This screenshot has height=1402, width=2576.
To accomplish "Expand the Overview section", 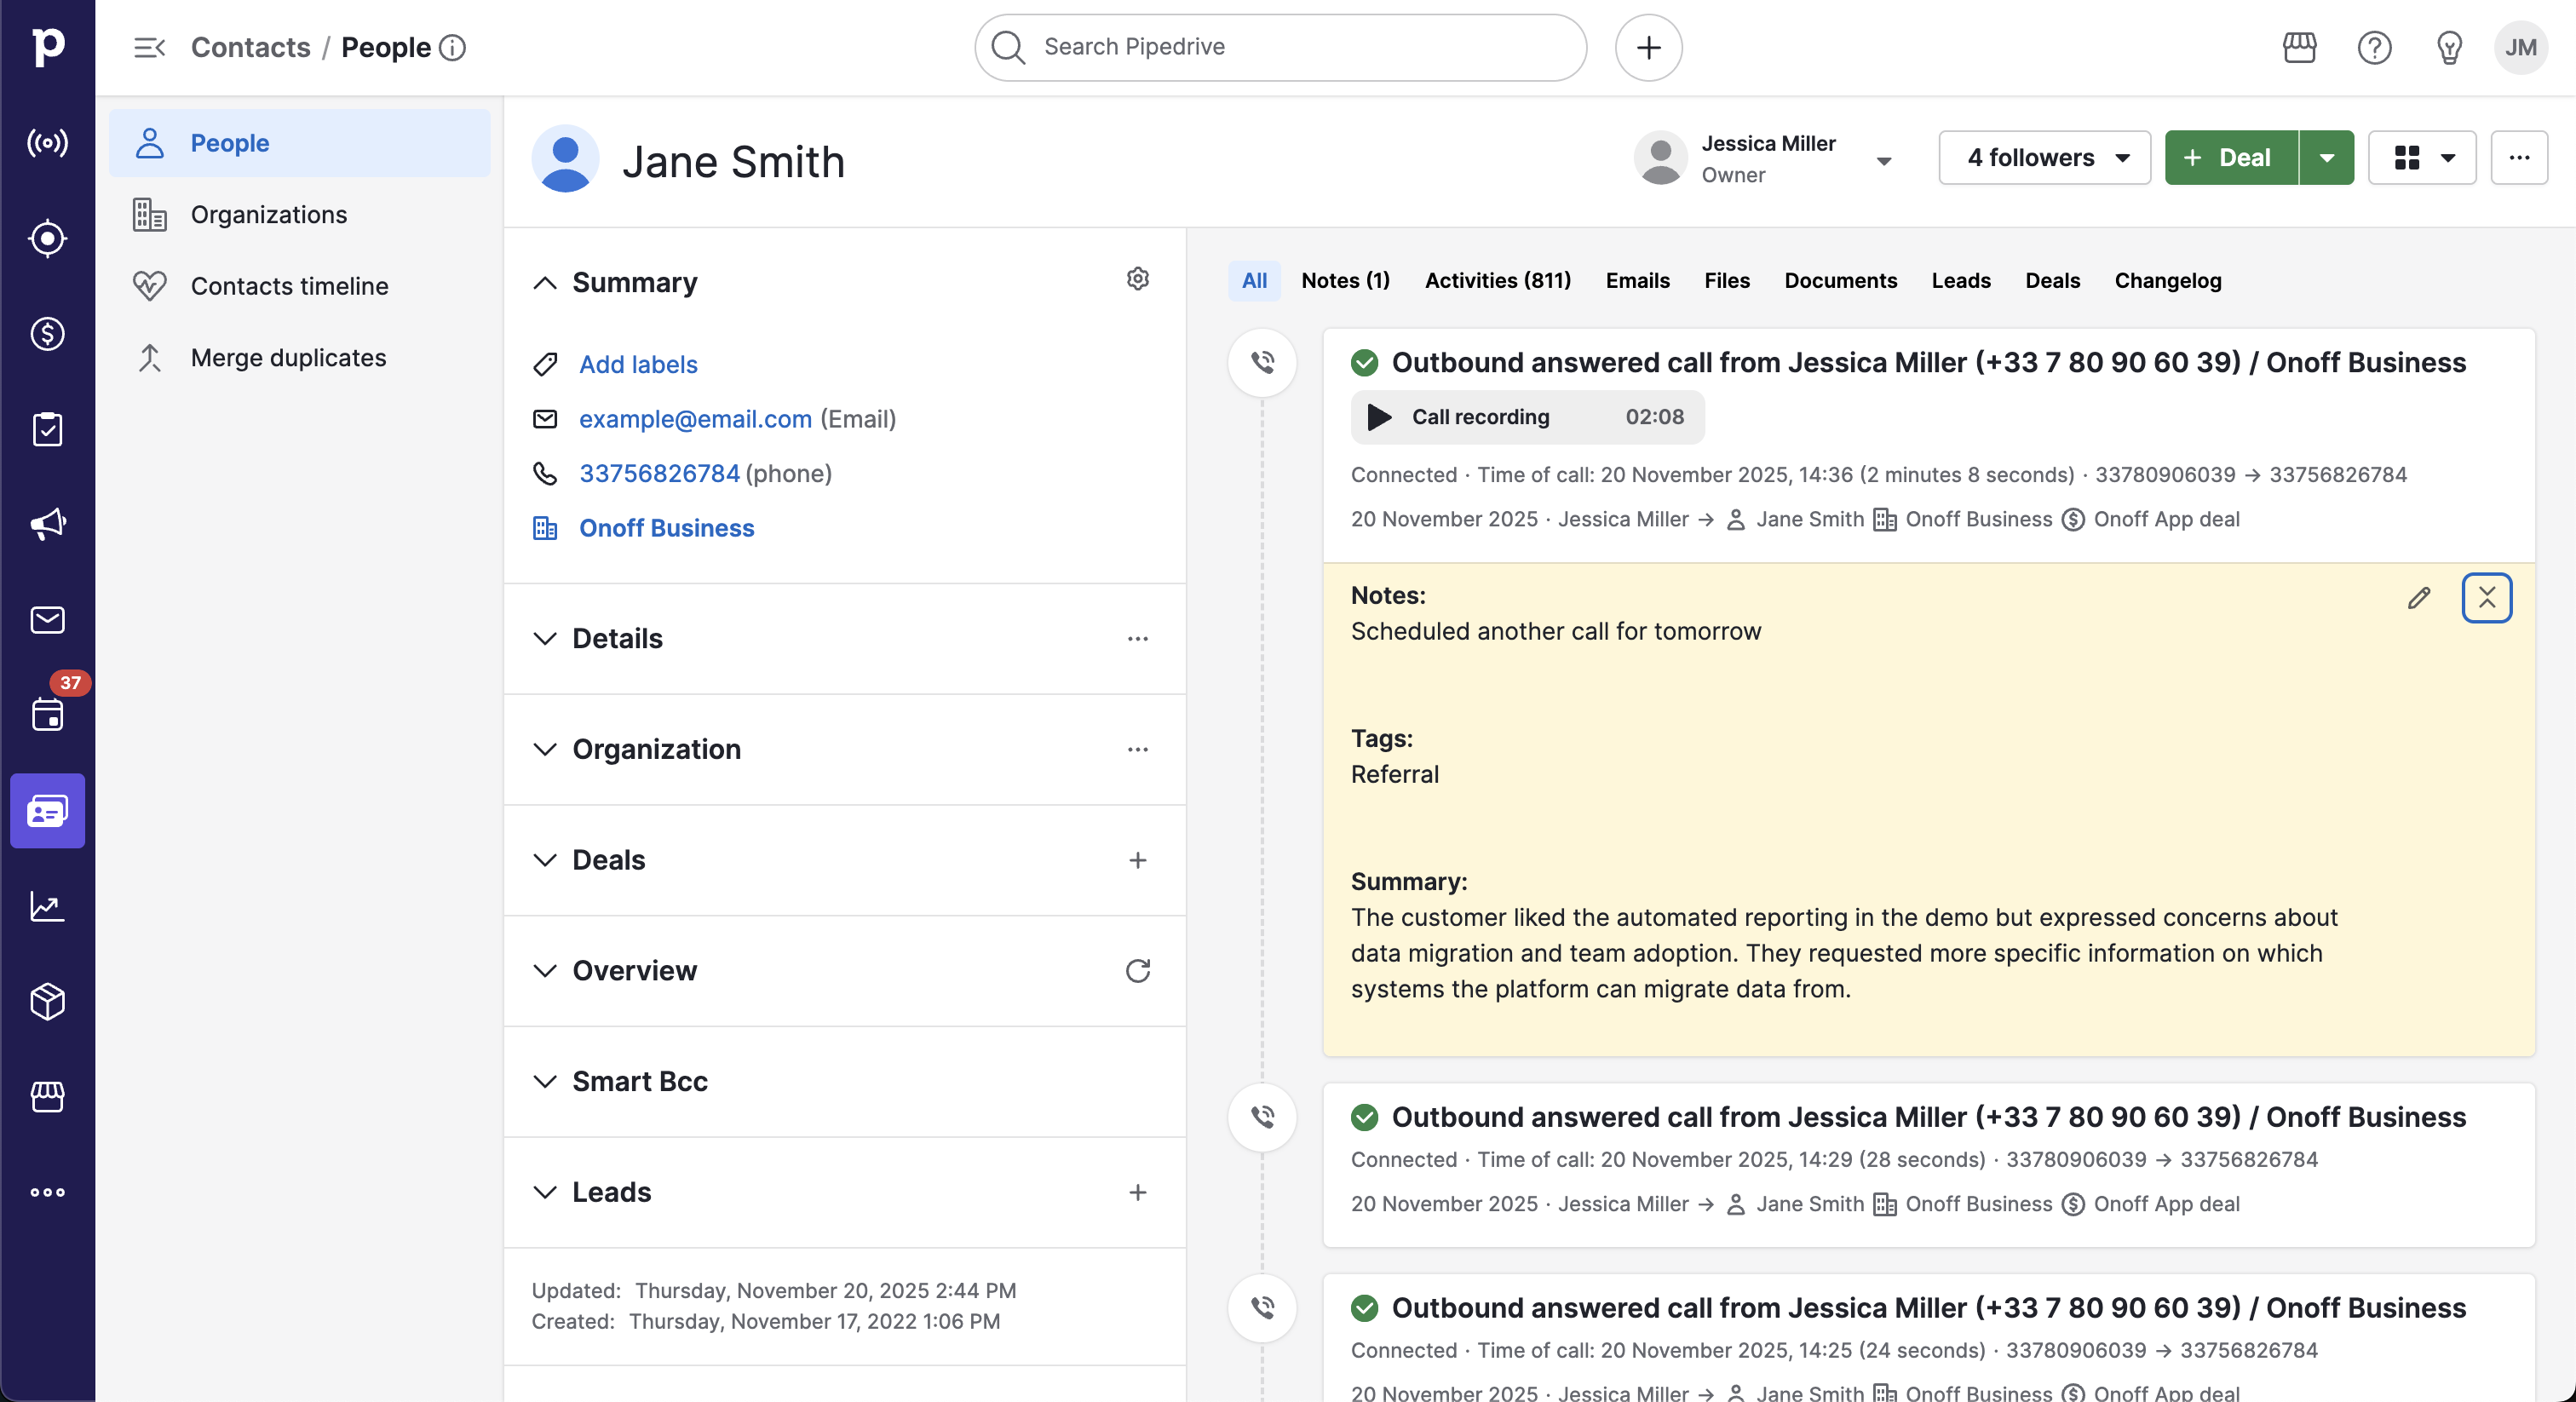I will tap(545, 970).
